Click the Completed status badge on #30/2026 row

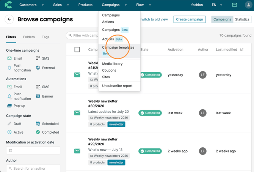point(150,113)
